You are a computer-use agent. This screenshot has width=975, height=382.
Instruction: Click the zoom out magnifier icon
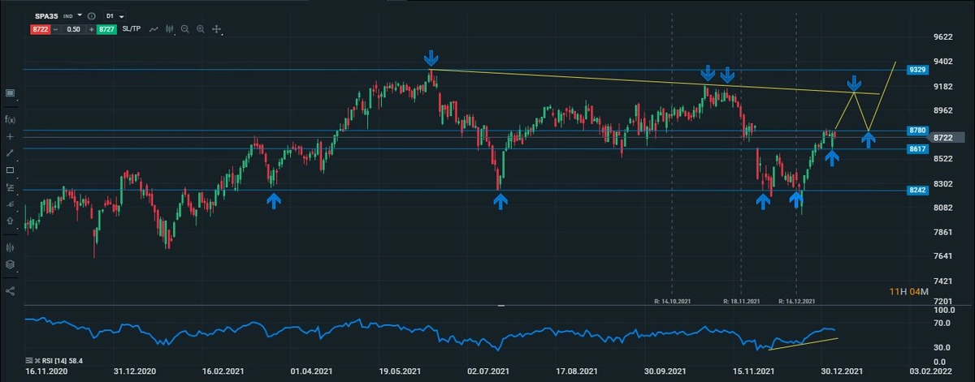(185, 29)
